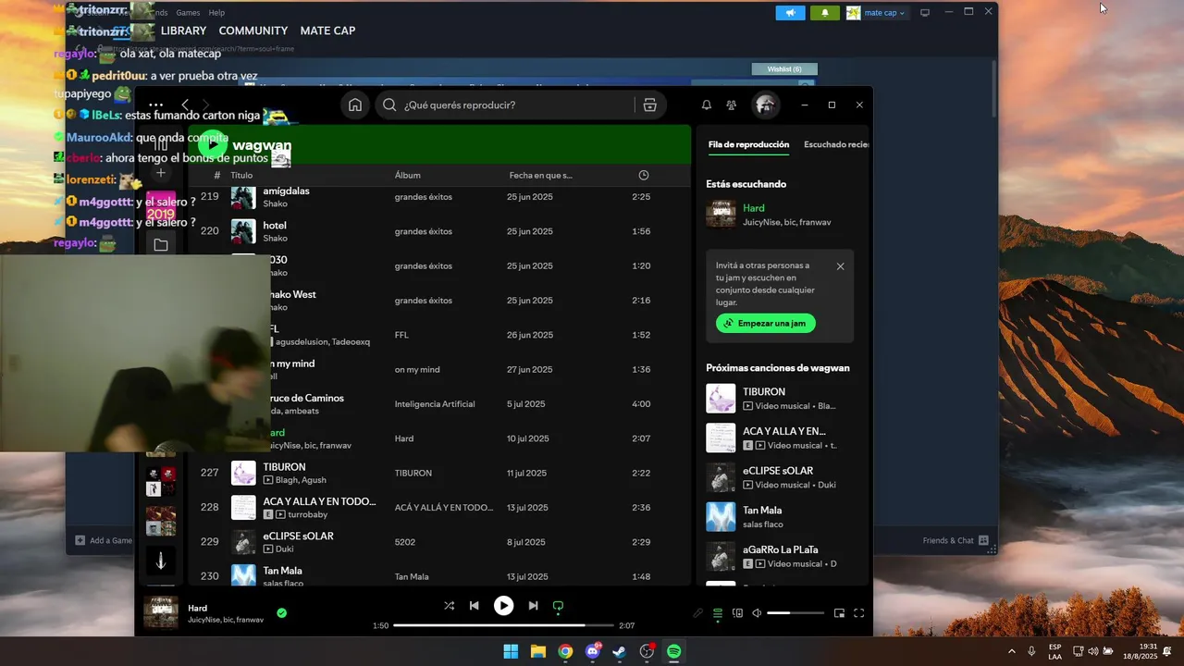Open Hard title in Estás escuchando

click(754, 208)
